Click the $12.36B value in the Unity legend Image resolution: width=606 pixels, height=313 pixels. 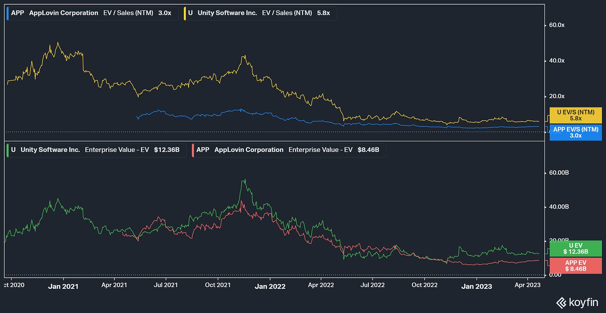[166, 150]
